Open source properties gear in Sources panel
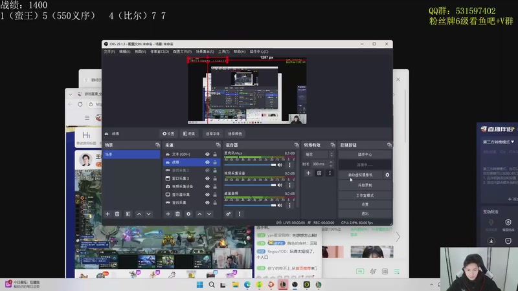The image size is (518, 291). [x=188, y=214]
